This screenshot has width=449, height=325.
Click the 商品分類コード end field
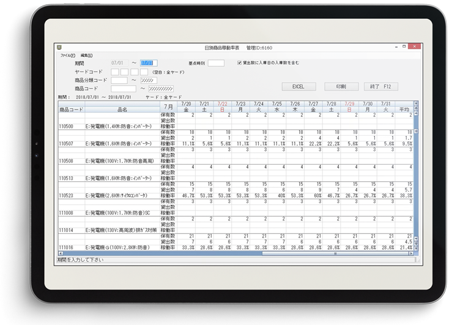point(149,80)
